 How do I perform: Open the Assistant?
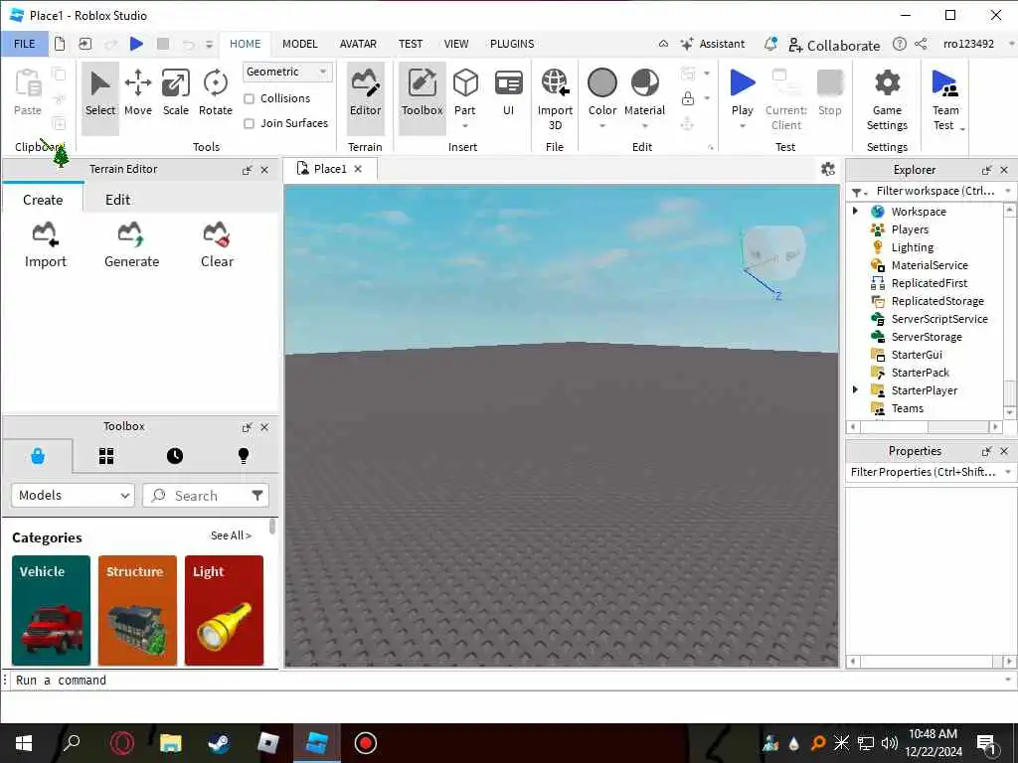[x=712, y=44]
